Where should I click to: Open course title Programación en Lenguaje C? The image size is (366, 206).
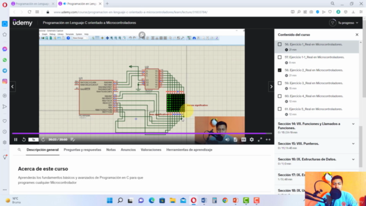click(89, 23)
